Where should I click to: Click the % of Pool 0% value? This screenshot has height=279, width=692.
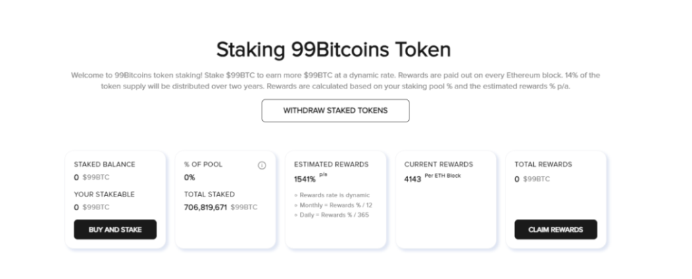[189, 178]
